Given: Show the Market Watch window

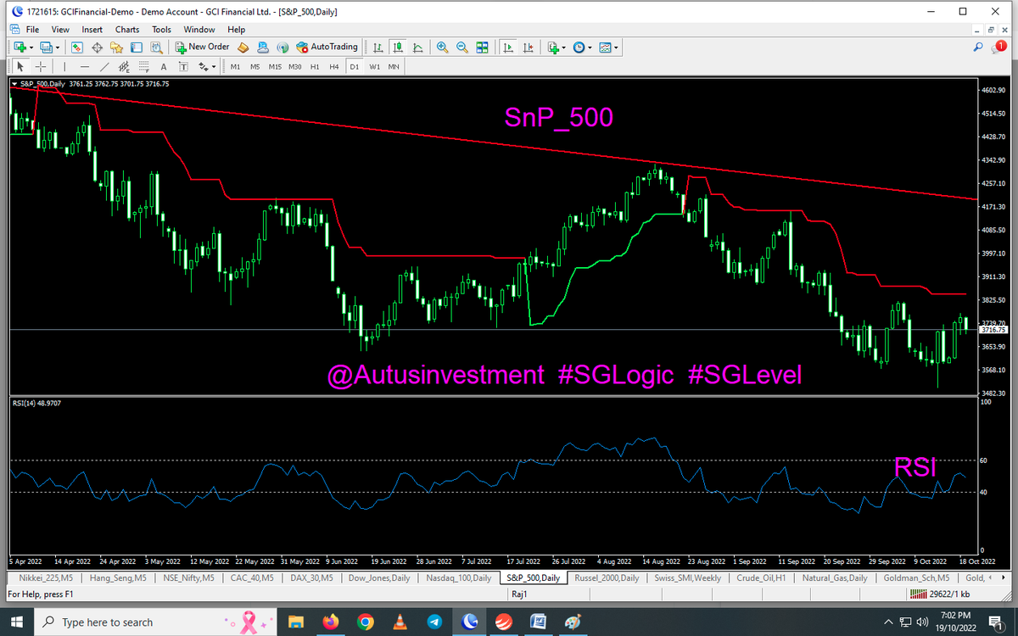Looking at the screenshot, I should coord(77,47).
